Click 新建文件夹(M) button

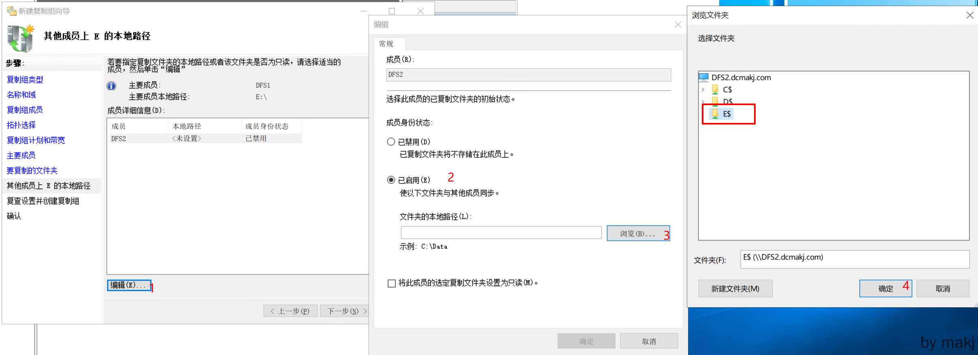[735, 289]
